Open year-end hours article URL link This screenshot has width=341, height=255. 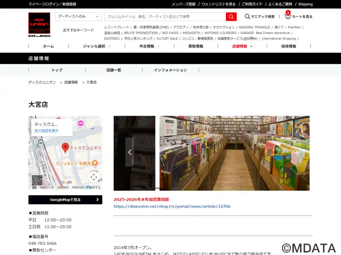(172, 206)
